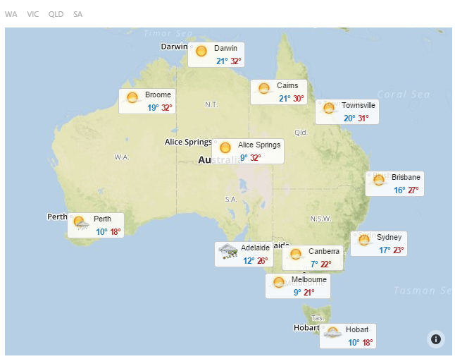455x359 pixels.
Task: Click the Adelaide temperature range 12° 26°
Action: (255, 261)
